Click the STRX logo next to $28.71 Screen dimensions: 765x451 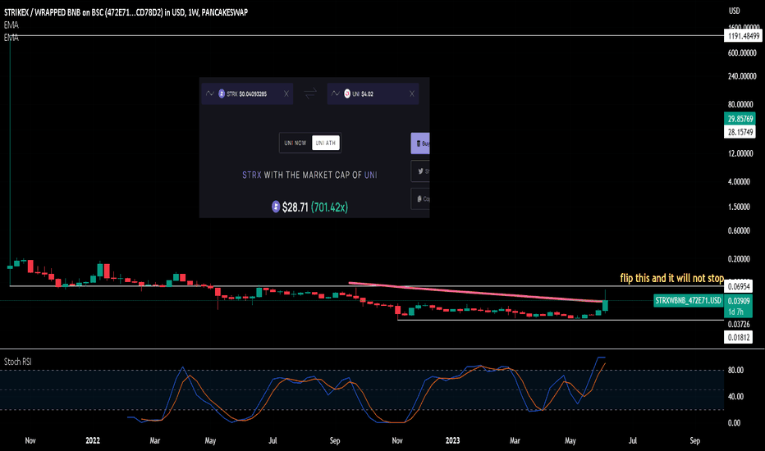[276, 207]
